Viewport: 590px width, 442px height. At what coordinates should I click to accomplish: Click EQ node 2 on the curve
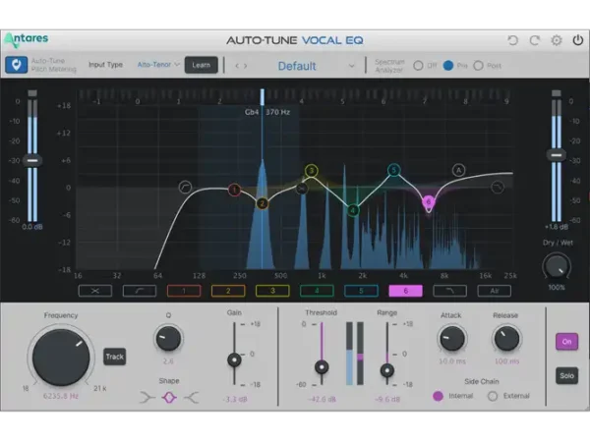263,203
